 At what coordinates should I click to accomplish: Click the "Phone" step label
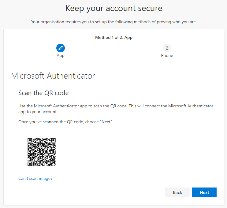tap(167, 55)
